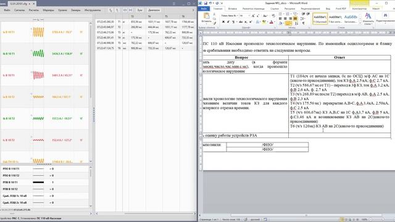Viewport: 395px width, 222px height.
Task: Open paragraph shading fill color
Action: [x=281, y=23]
